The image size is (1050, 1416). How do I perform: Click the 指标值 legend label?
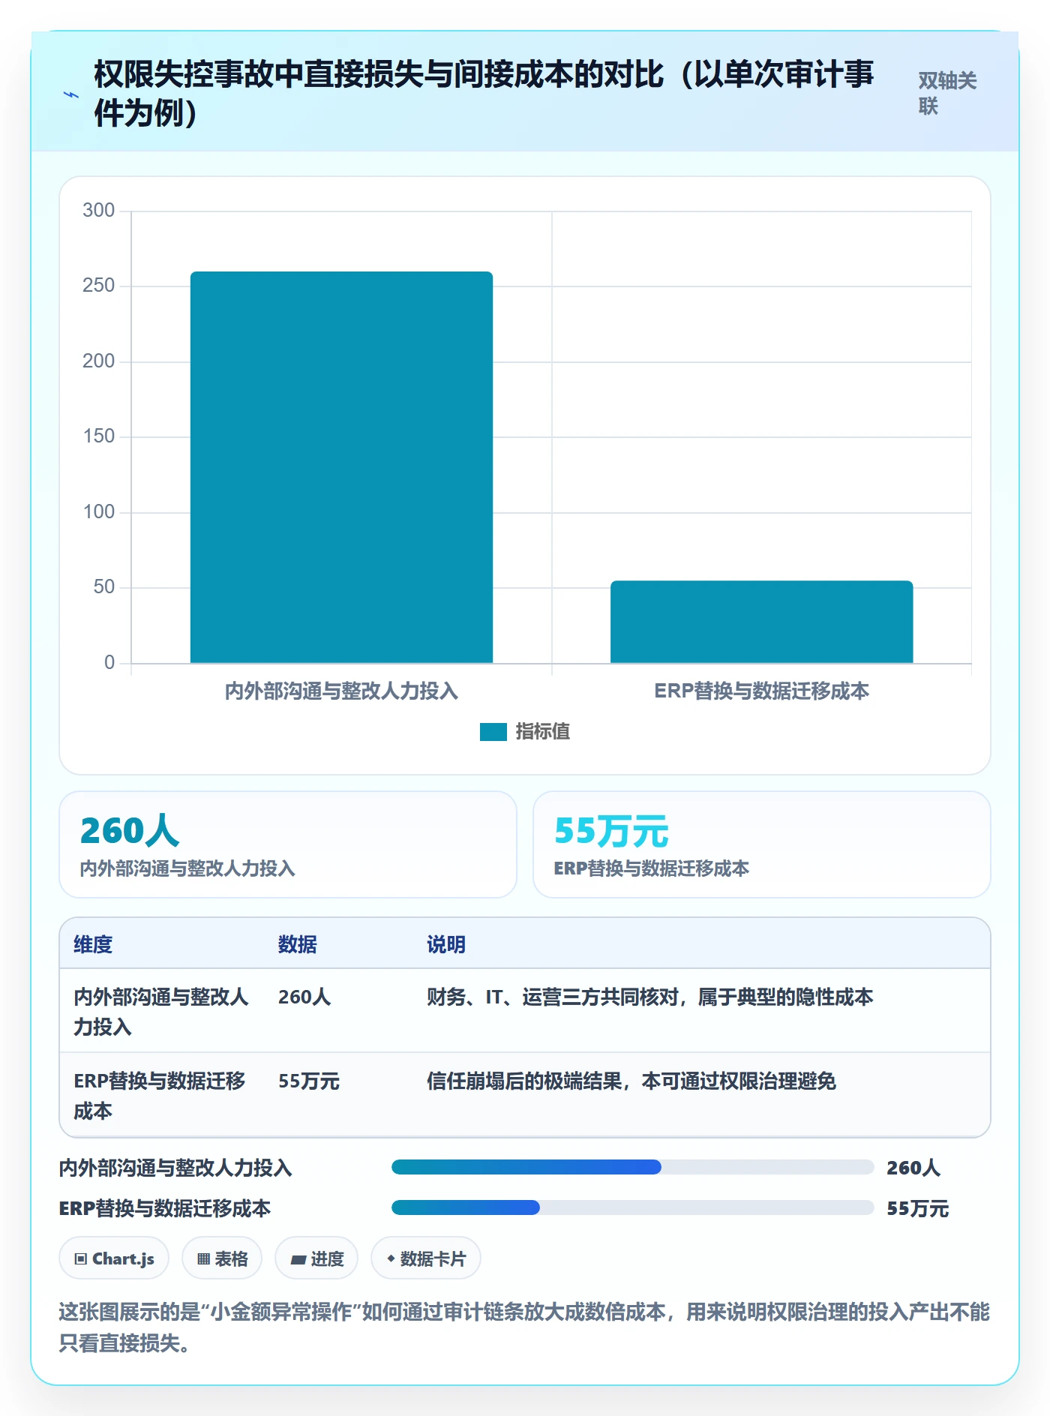pos(542,732)
